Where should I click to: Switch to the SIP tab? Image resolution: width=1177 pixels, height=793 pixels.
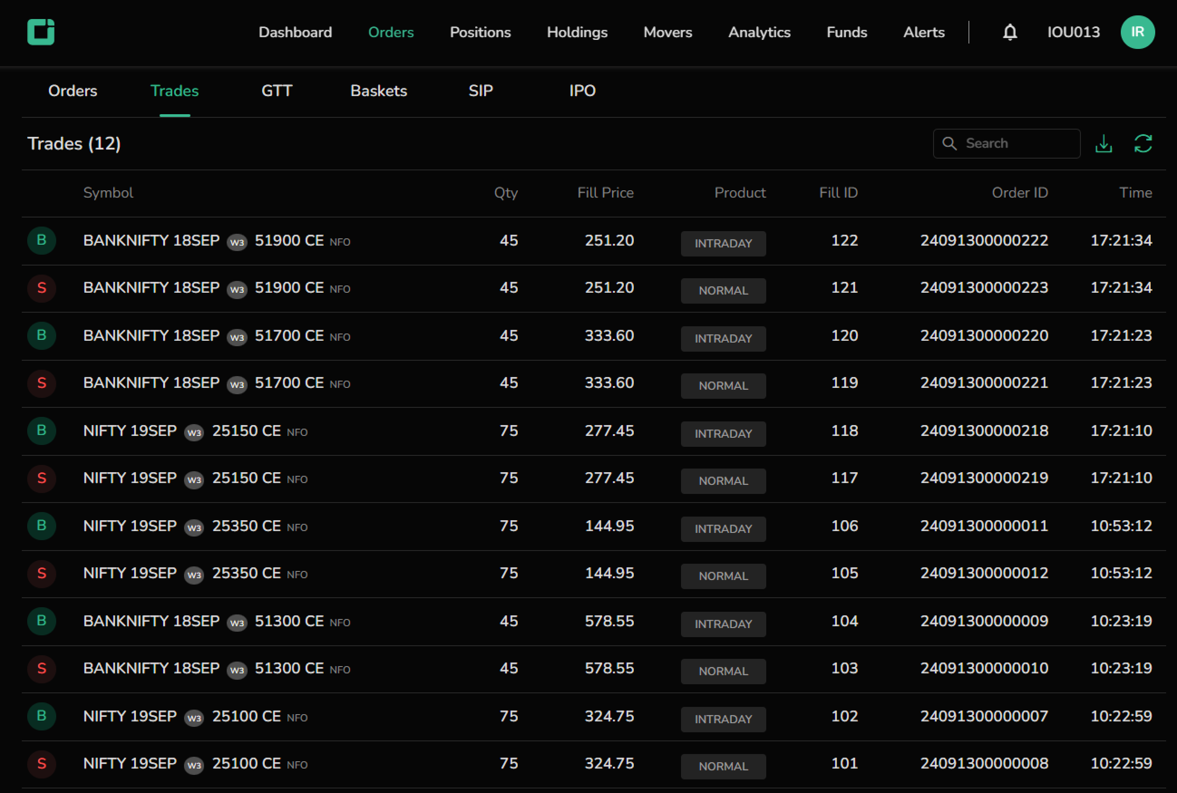click(481, 91)
